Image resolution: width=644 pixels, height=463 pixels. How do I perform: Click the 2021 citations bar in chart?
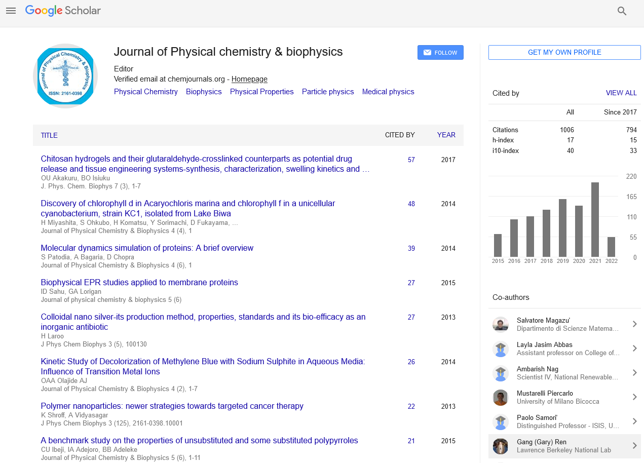pos(595,219)
